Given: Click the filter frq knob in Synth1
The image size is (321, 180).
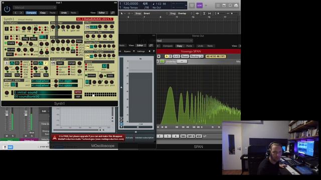Looking at the screenshot, I should 53,49.
